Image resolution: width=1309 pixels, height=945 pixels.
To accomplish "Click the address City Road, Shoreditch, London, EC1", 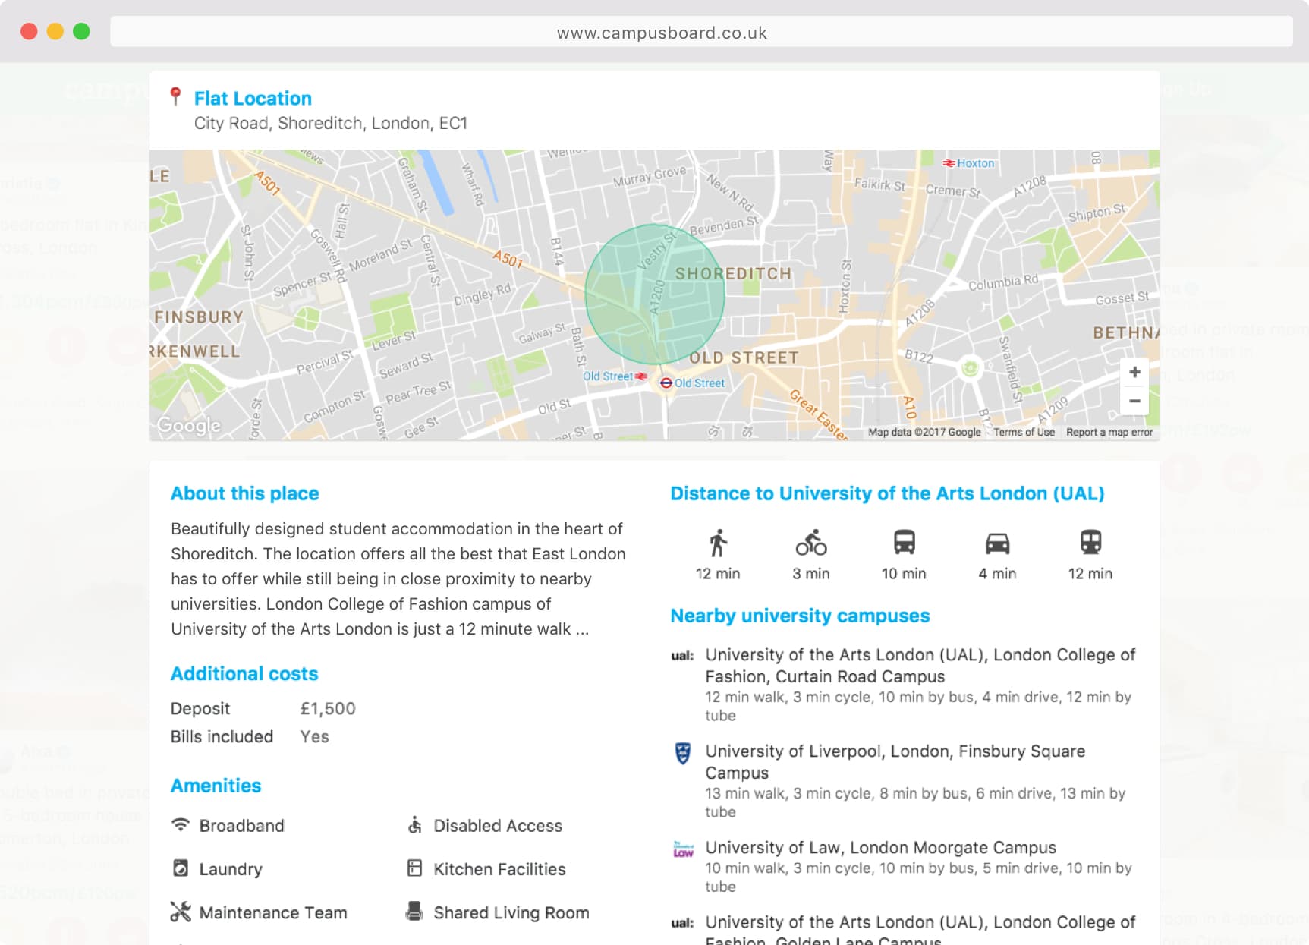I will [x=331, y=123].
